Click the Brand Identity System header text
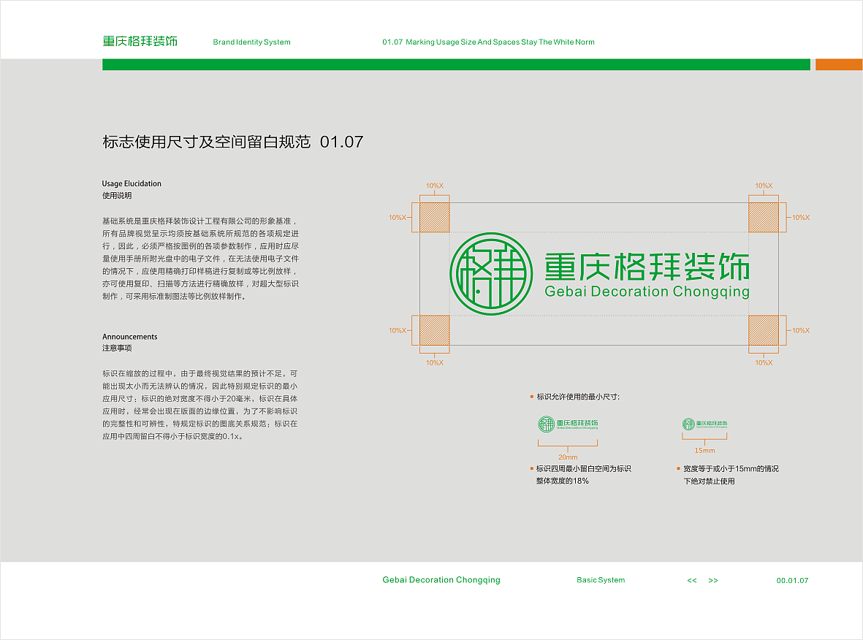Screen dimensions: 863x640 251,42
